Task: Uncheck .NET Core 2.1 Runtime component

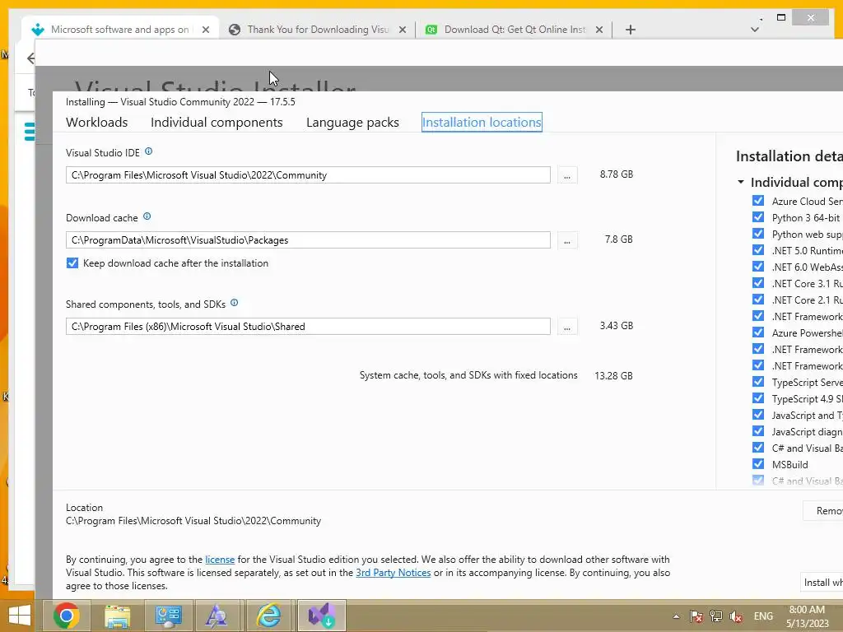Action: [x=758, y=300]
